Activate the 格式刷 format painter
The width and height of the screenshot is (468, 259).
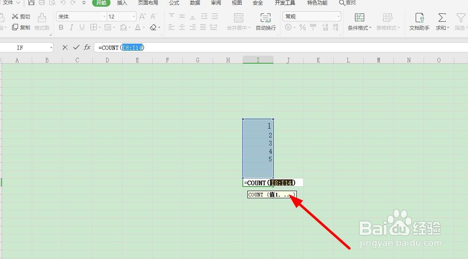pos(42,22)
